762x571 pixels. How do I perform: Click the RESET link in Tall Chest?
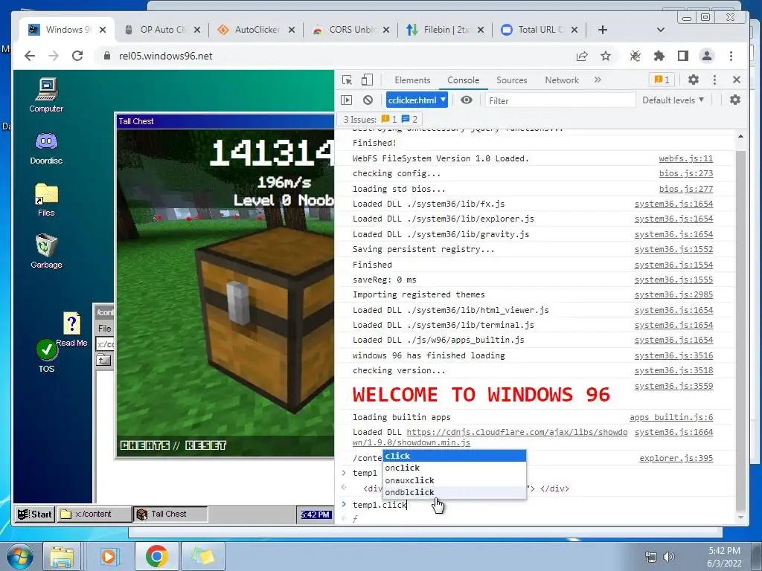(205, 445)
